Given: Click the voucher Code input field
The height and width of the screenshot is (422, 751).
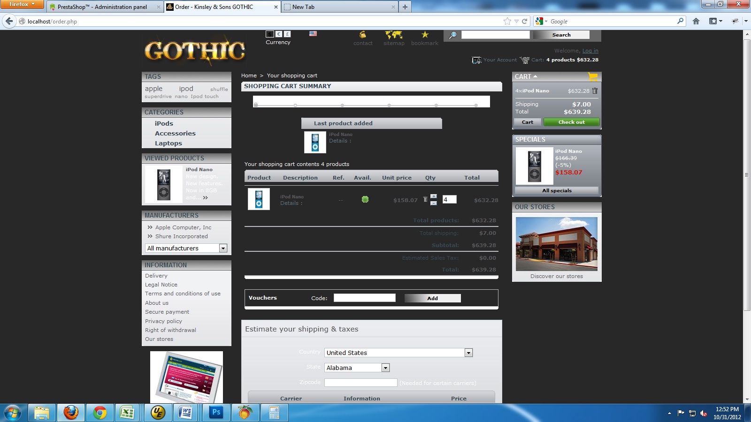Looking at the screenshot, I should (364, 298).
